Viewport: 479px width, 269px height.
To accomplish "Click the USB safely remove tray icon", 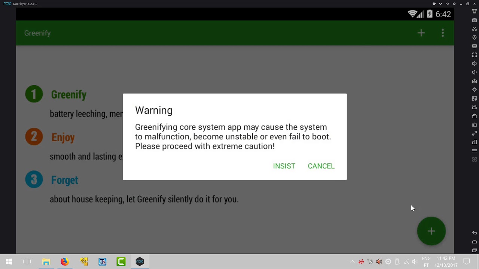I will pyautogui.click(x=397, y=262).
